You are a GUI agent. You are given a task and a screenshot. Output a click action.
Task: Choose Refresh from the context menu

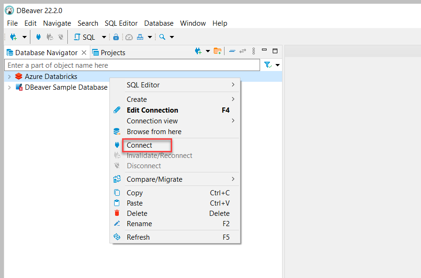pos(175,237)
